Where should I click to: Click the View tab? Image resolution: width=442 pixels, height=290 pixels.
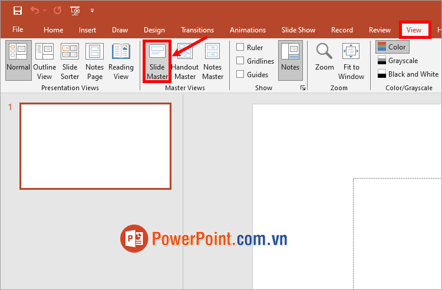(x=414, y=30)
